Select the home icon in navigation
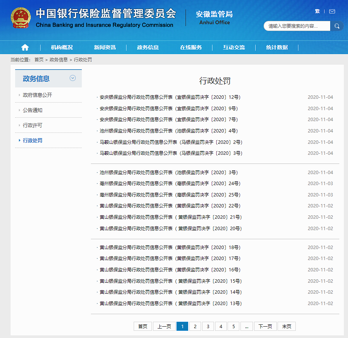348x338 pixels. pyautogui.click(x=25, y=47)
